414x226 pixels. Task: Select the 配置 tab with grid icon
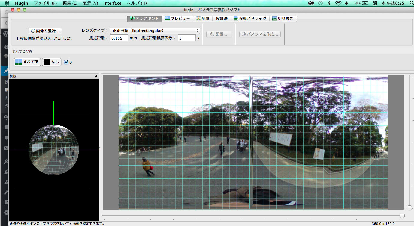pyautogui.click(x=203, y=19)
